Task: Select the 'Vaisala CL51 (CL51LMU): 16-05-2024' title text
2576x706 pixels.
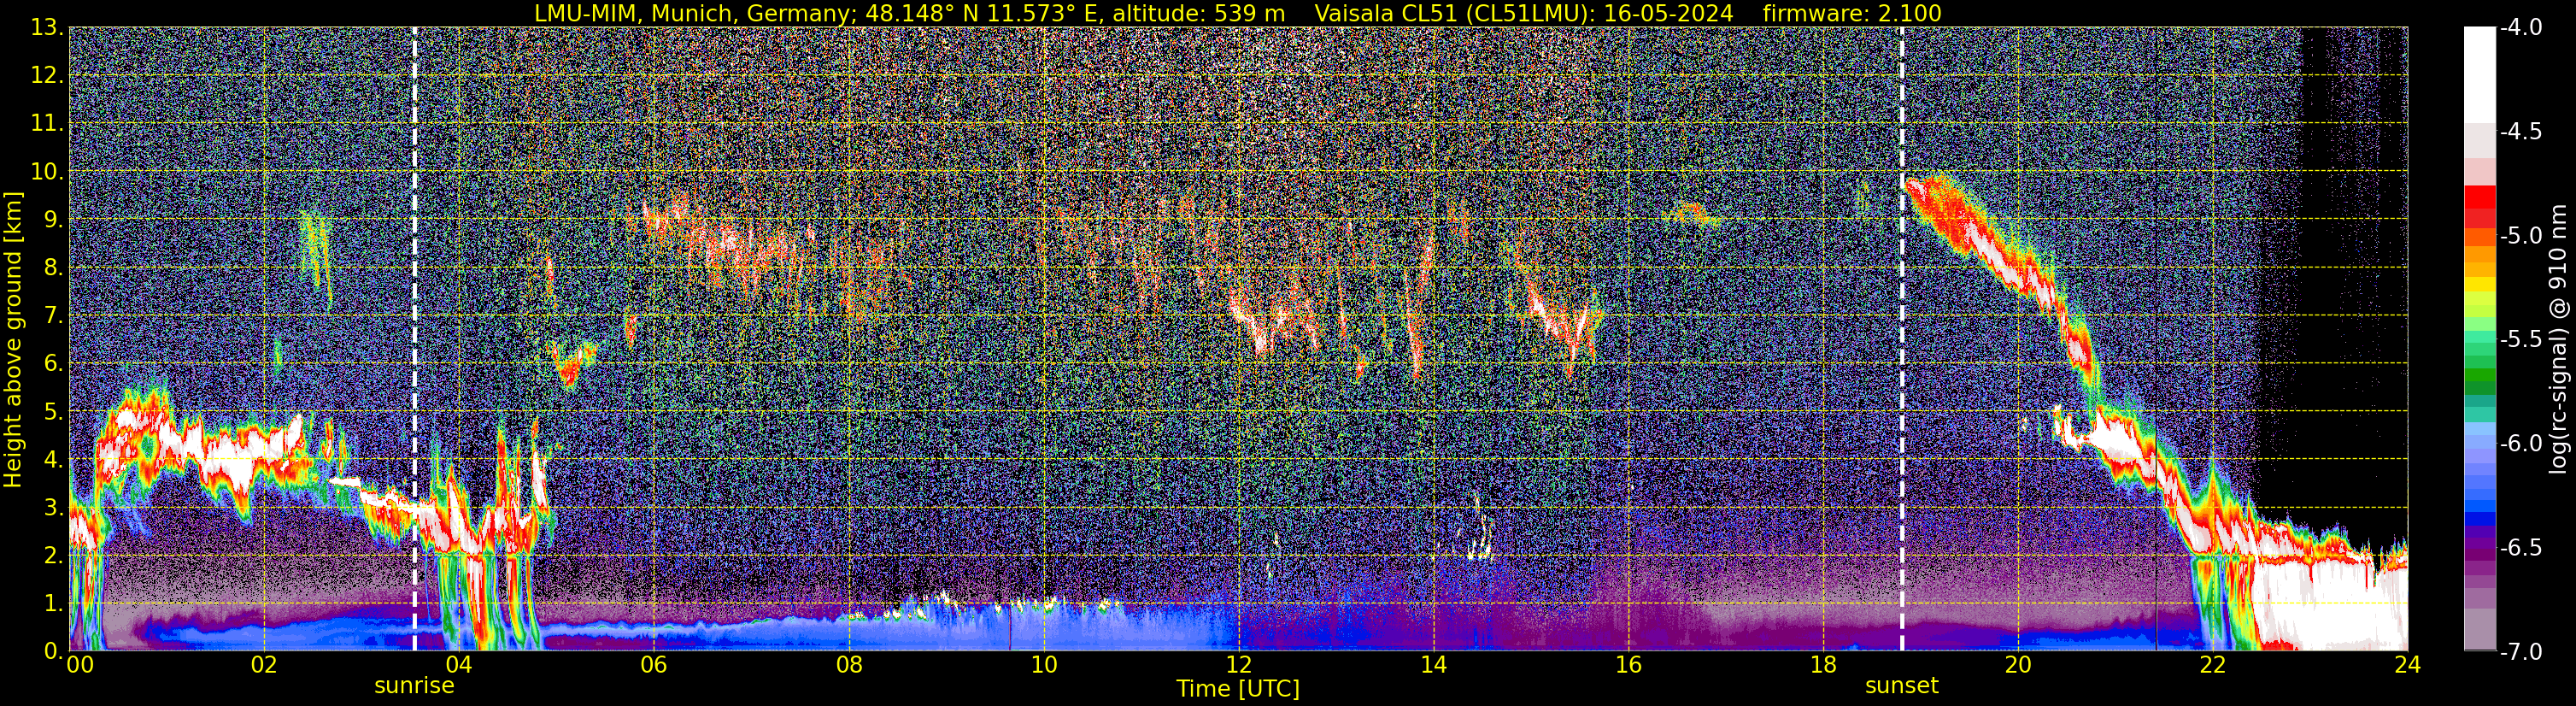Action: (1524, 13)
